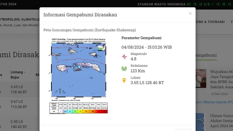Click the Ulasan article thumbnail image
The width and height of the screenshot is (233, 131).
[x=200, y=122]
